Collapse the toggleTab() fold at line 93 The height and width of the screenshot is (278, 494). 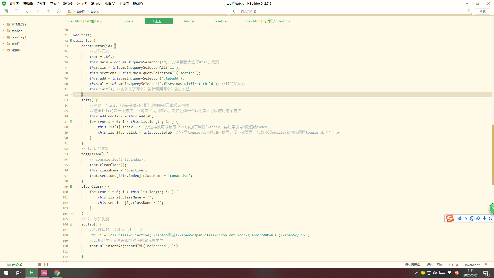(x=71, y=154)
